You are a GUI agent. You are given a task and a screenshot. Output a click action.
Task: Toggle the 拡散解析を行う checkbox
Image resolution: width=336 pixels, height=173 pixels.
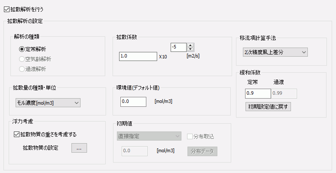tap(6, 9)
